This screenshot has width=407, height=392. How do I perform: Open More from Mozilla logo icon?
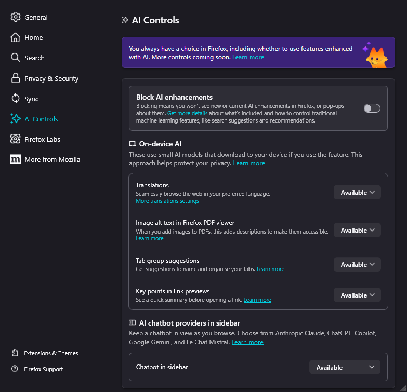pos(15,159)
